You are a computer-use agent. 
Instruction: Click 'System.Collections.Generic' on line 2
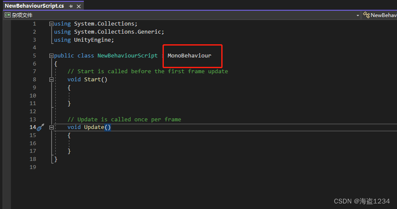click(117, 31)
